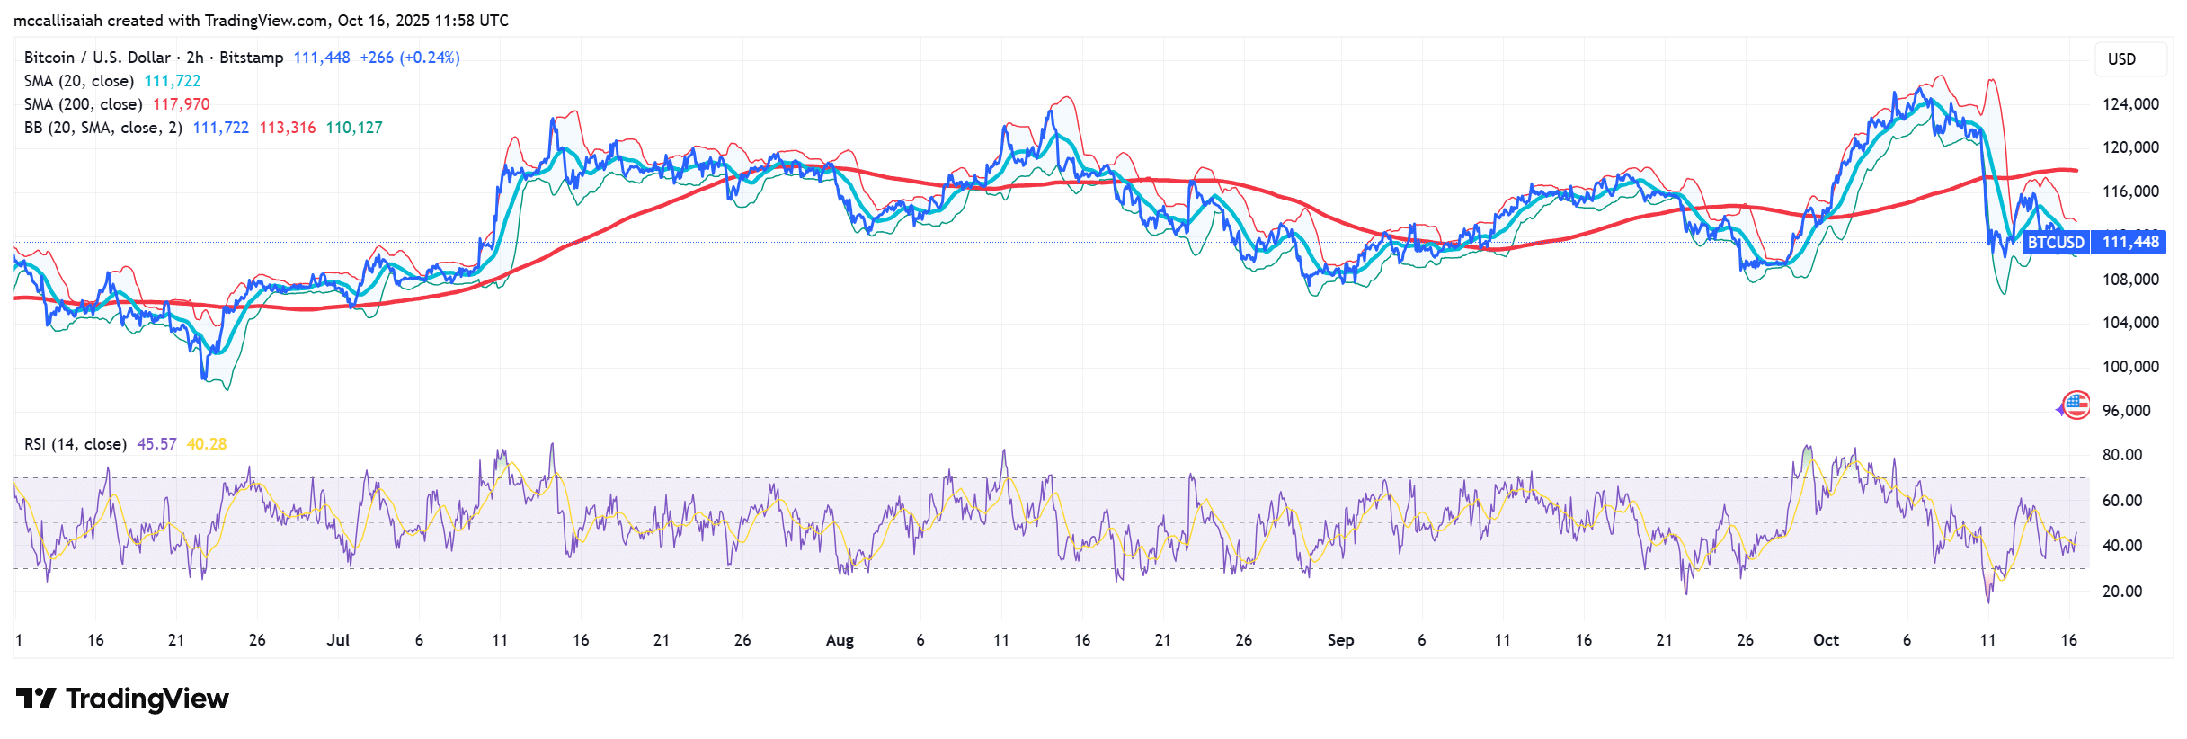Screen dimensions: 2187x739
Task: Click the US flag economic event icon
Action: click(x=2076, y=405)
